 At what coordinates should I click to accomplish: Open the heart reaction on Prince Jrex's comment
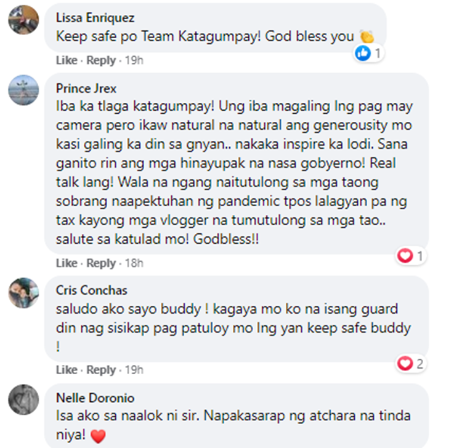[x=410, y=255]
